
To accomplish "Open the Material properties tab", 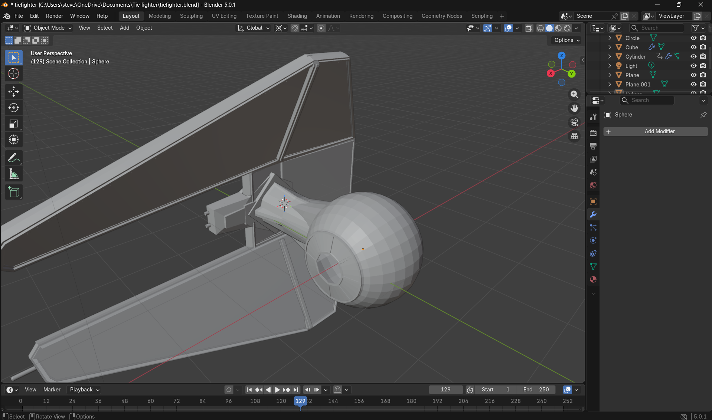I will tap(593, 279).
